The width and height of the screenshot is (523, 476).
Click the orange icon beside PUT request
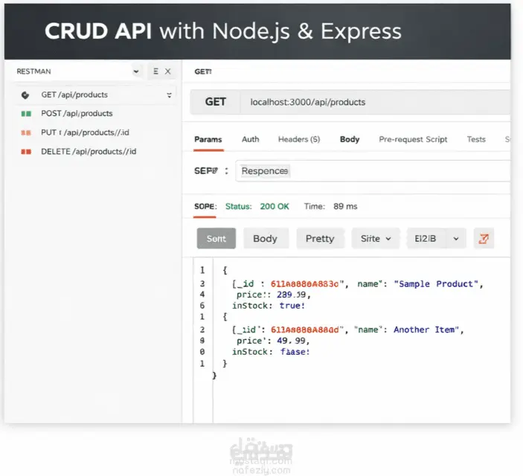point(26,133)
